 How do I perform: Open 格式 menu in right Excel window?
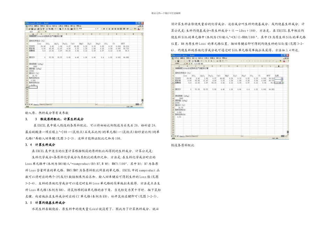pyautogui.click(x=201, y=58)
